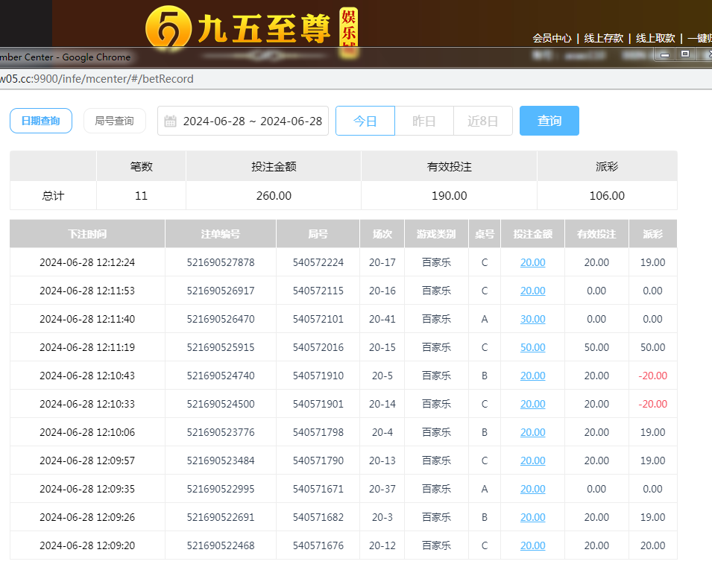This screenshot has width=712, height=573.
Task: Switch to 日期查询 search mode
Action: coord(40,121)
